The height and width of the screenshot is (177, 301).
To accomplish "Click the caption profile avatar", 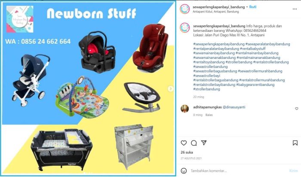I will tap(184, 27).
